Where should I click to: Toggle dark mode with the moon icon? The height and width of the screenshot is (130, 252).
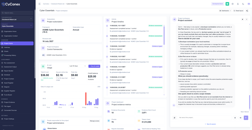tap(243, 4)
